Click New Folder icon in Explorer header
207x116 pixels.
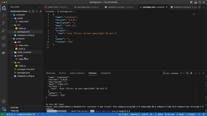tap(33, 12)
